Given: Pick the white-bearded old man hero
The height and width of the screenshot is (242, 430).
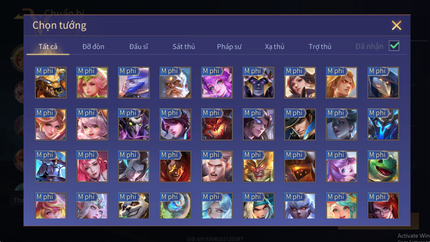Looking at the screenshot, I should (175, 83).
